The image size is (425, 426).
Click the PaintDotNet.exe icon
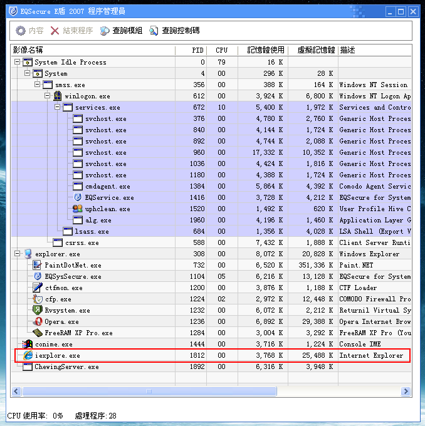click(x=37, y=265)
